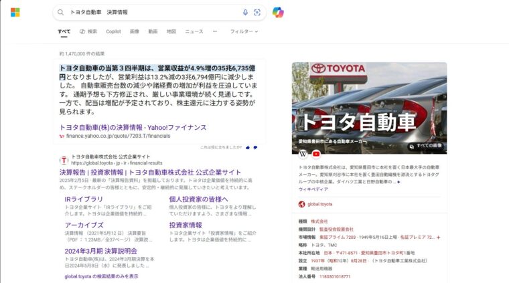Open the IRライブラリ sublink

84,199
